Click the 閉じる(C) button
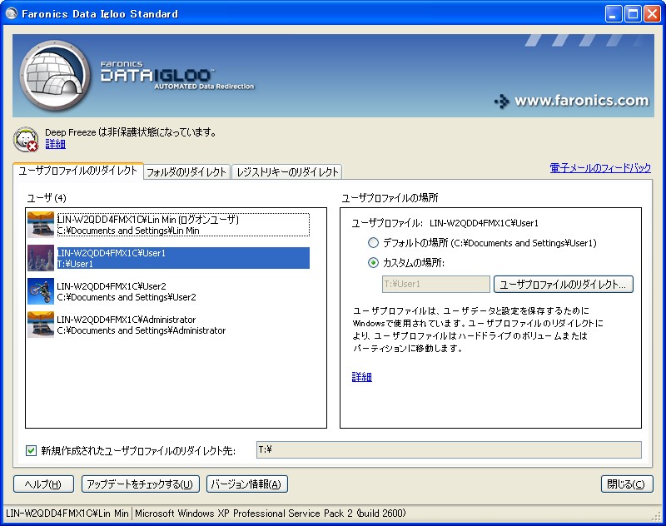Image resolution: width=666 pixels, height=526 pixels. click(627, 484)
